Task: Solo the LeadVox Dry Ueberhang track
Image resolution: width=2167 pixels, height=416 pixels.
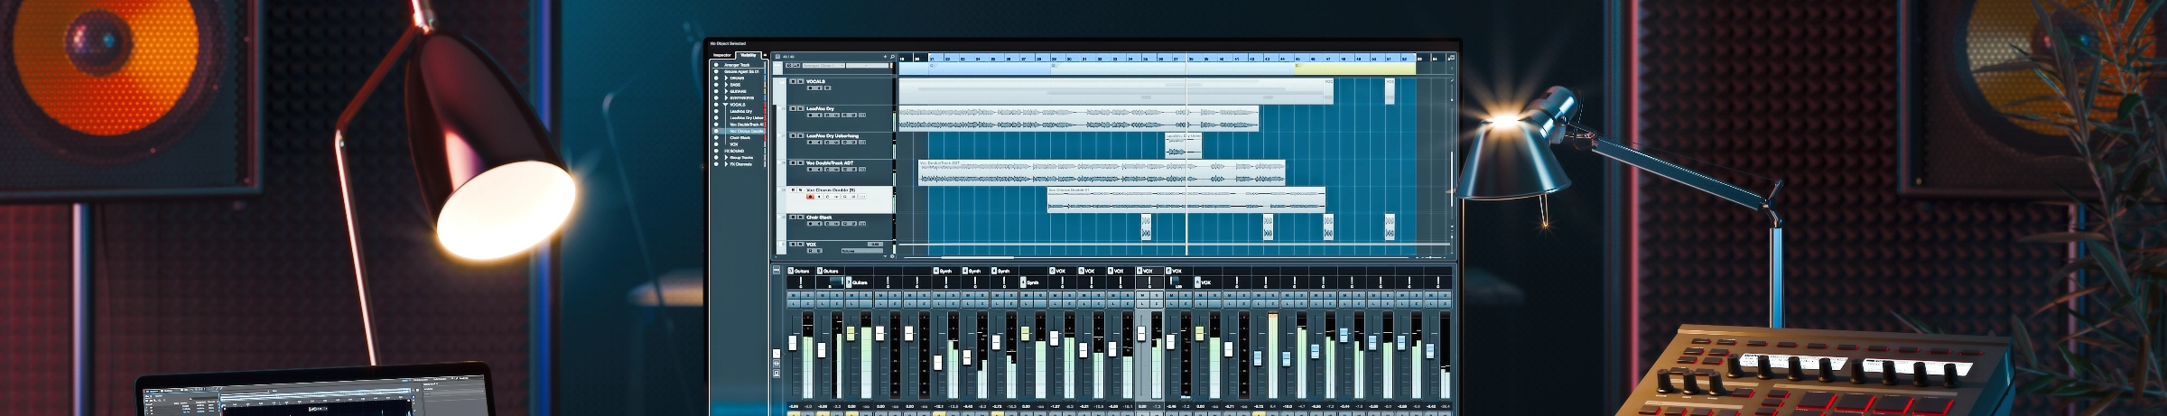Action: [x=800, y=135]
